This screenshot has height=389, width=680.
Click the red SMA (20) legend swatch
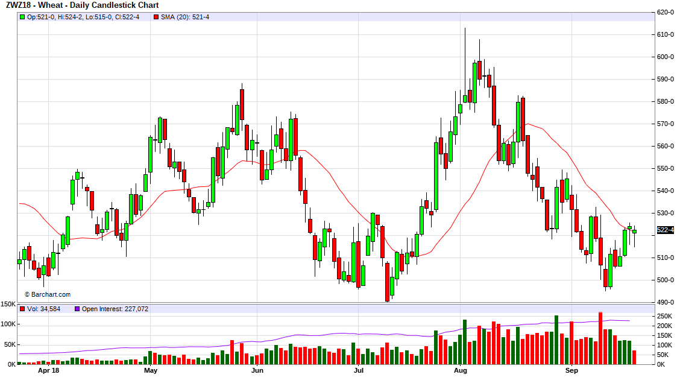coord(156,17)
